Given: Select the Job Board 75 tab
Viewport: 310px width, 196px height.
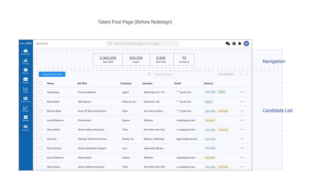Looking at the screenshot, I should point(184,60).
